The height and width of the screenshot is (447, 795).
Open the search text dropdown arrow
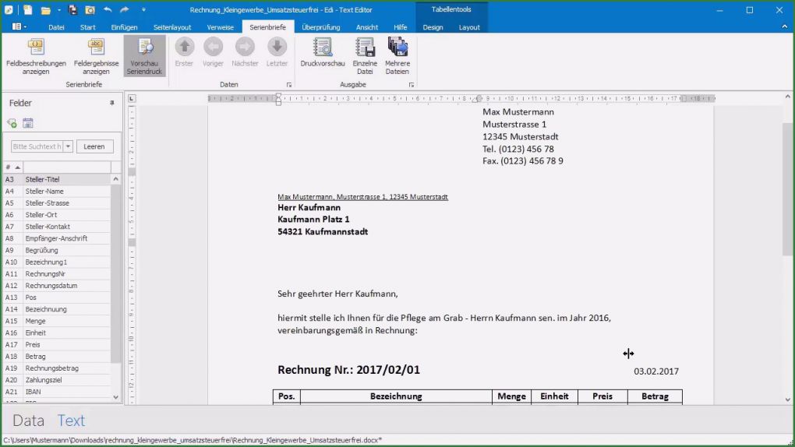coord(68,146)
